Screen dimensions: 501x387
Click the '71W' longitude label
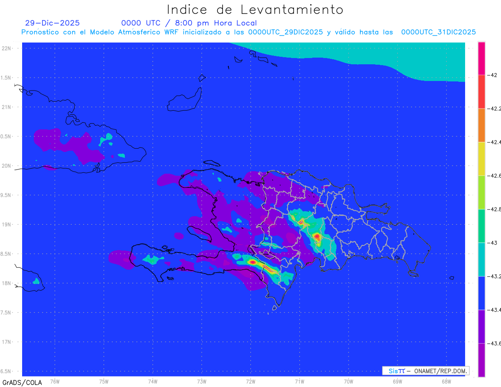point(299,381)
